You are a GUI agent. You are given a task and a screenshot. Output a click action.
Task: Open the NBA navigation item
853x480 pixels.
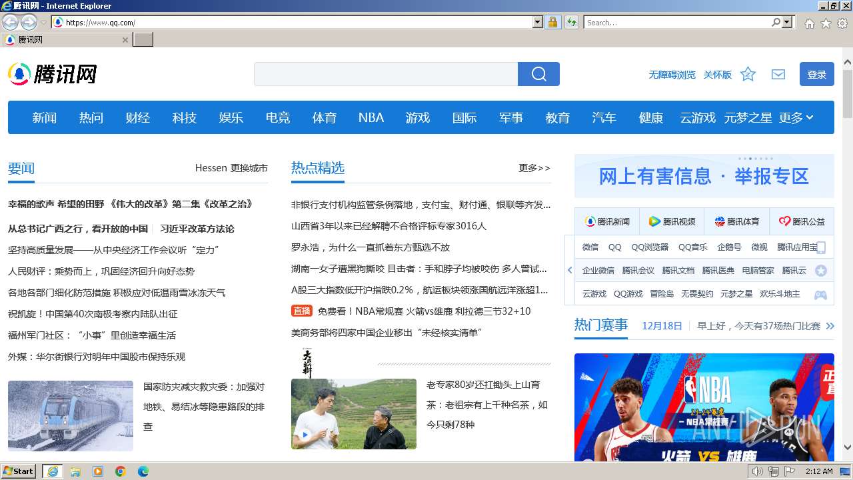(x=371, y=117)
